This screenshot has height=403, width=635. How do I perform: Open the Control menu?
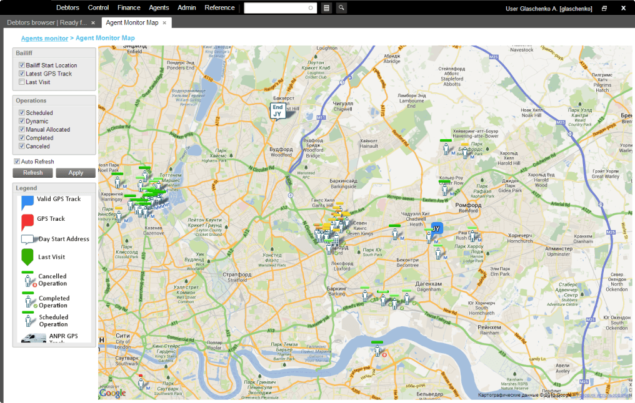point(98,7)
